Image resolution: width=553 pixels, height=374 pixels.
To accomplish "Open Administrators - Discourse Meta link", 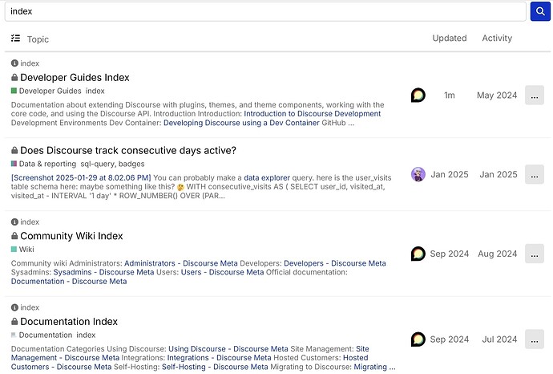I will [x=181, y=263].
